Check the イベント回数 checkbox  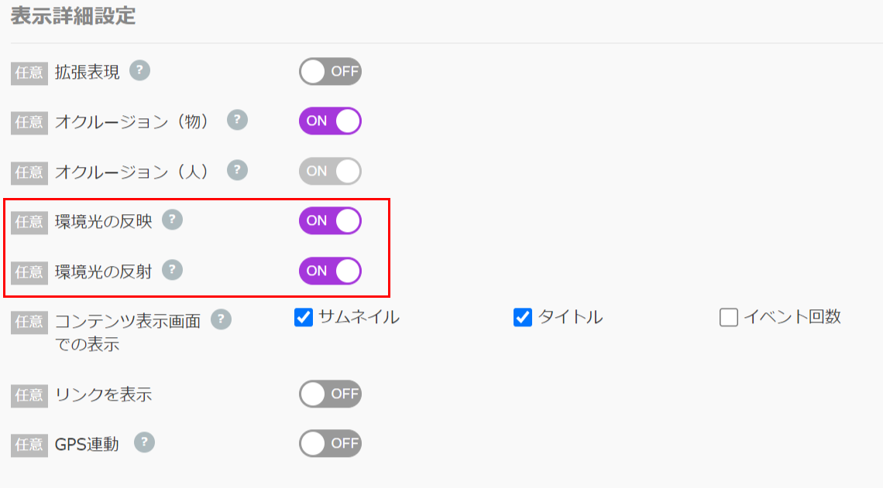[729, 317]
